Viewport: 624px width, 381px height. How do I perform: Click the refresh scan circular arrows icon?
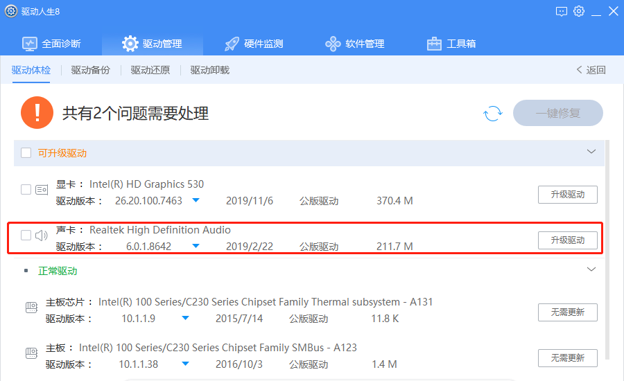493,114
